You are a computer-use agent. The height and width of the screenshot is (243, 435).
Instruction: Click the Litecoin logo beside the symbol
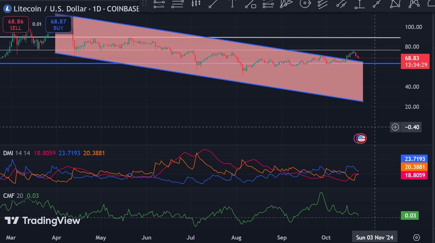7,9
